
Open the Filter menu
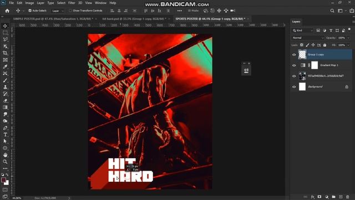[72, 3]
